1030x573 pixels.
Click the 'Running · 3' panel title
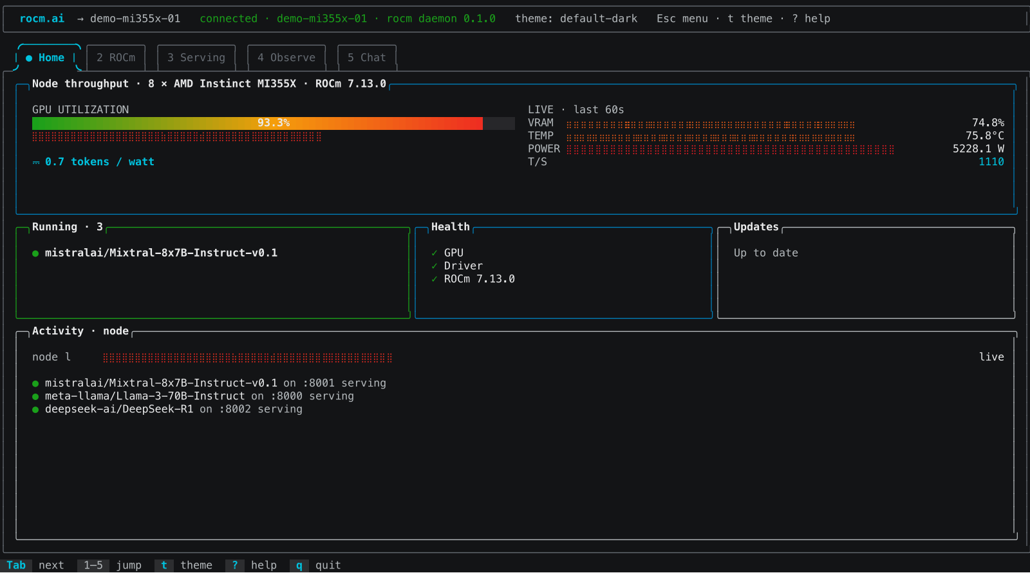[x=68, y=227]
